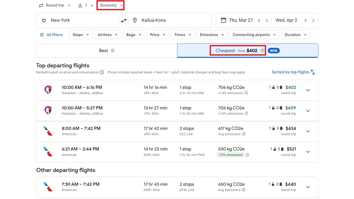The width and height of the screenshot is (354, 199).
Task: Click emissions info icon on the $409 flight
Action: coord(246,113)
